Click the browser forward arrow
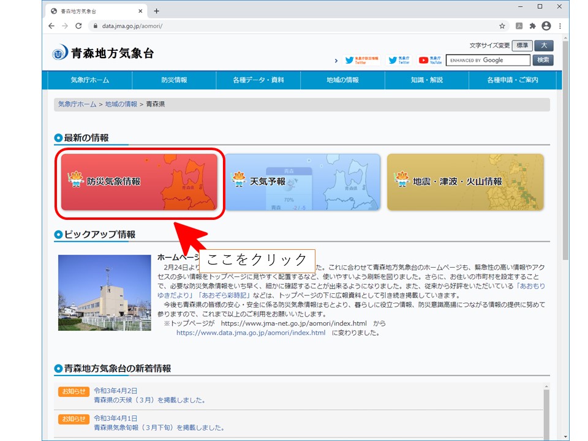588x441 pixels. tap(65, 26)
